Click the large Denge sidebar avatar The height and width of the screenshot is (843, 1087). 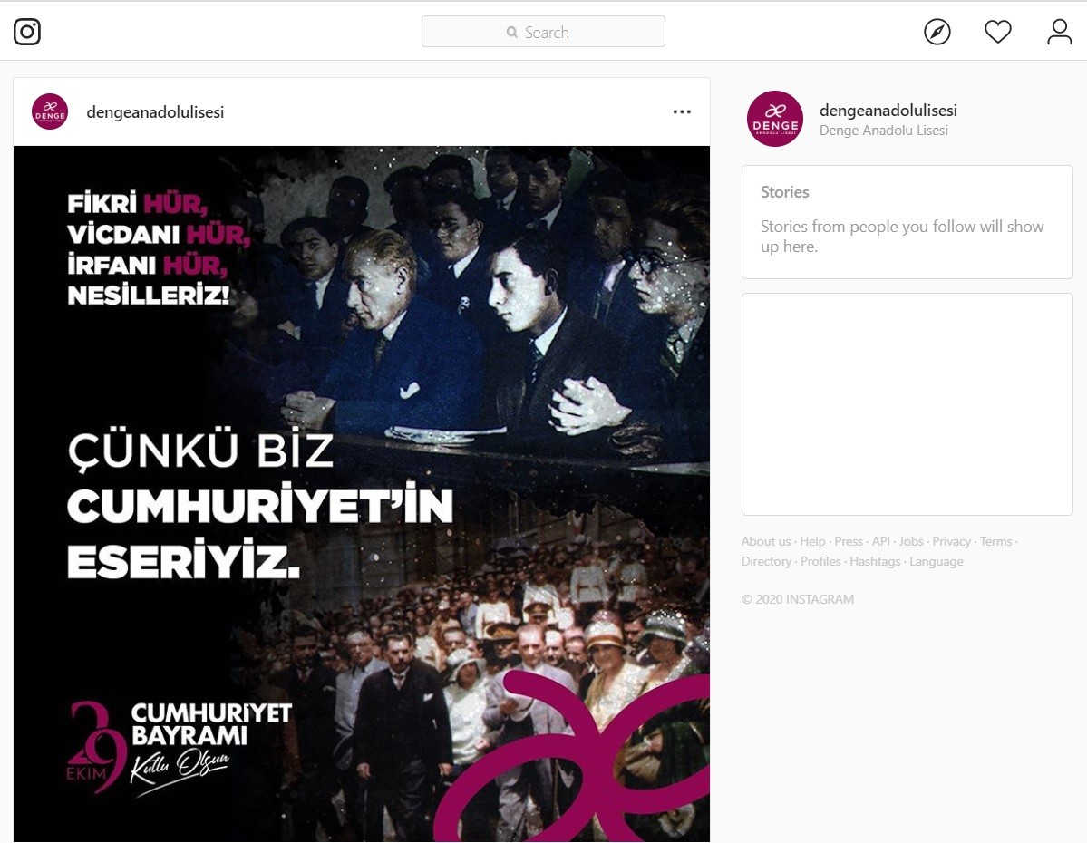pos(775,119)
